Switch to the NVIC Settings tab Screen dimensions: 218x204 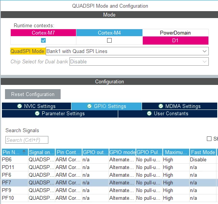click(36, 106)
